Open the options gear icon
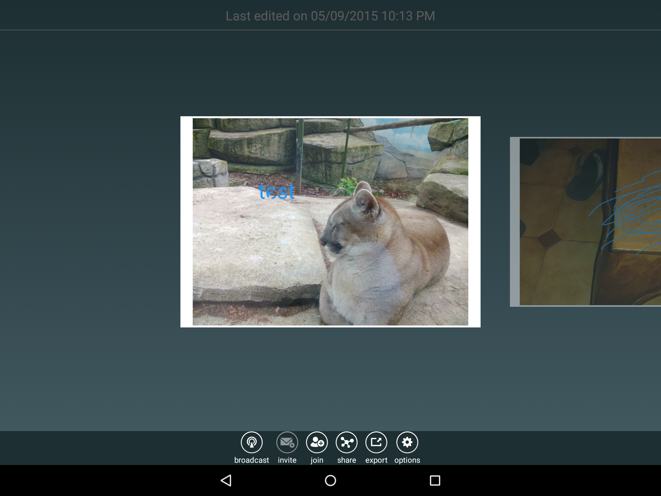This screenshot has height=496, width=661. [x=407, y=442]
